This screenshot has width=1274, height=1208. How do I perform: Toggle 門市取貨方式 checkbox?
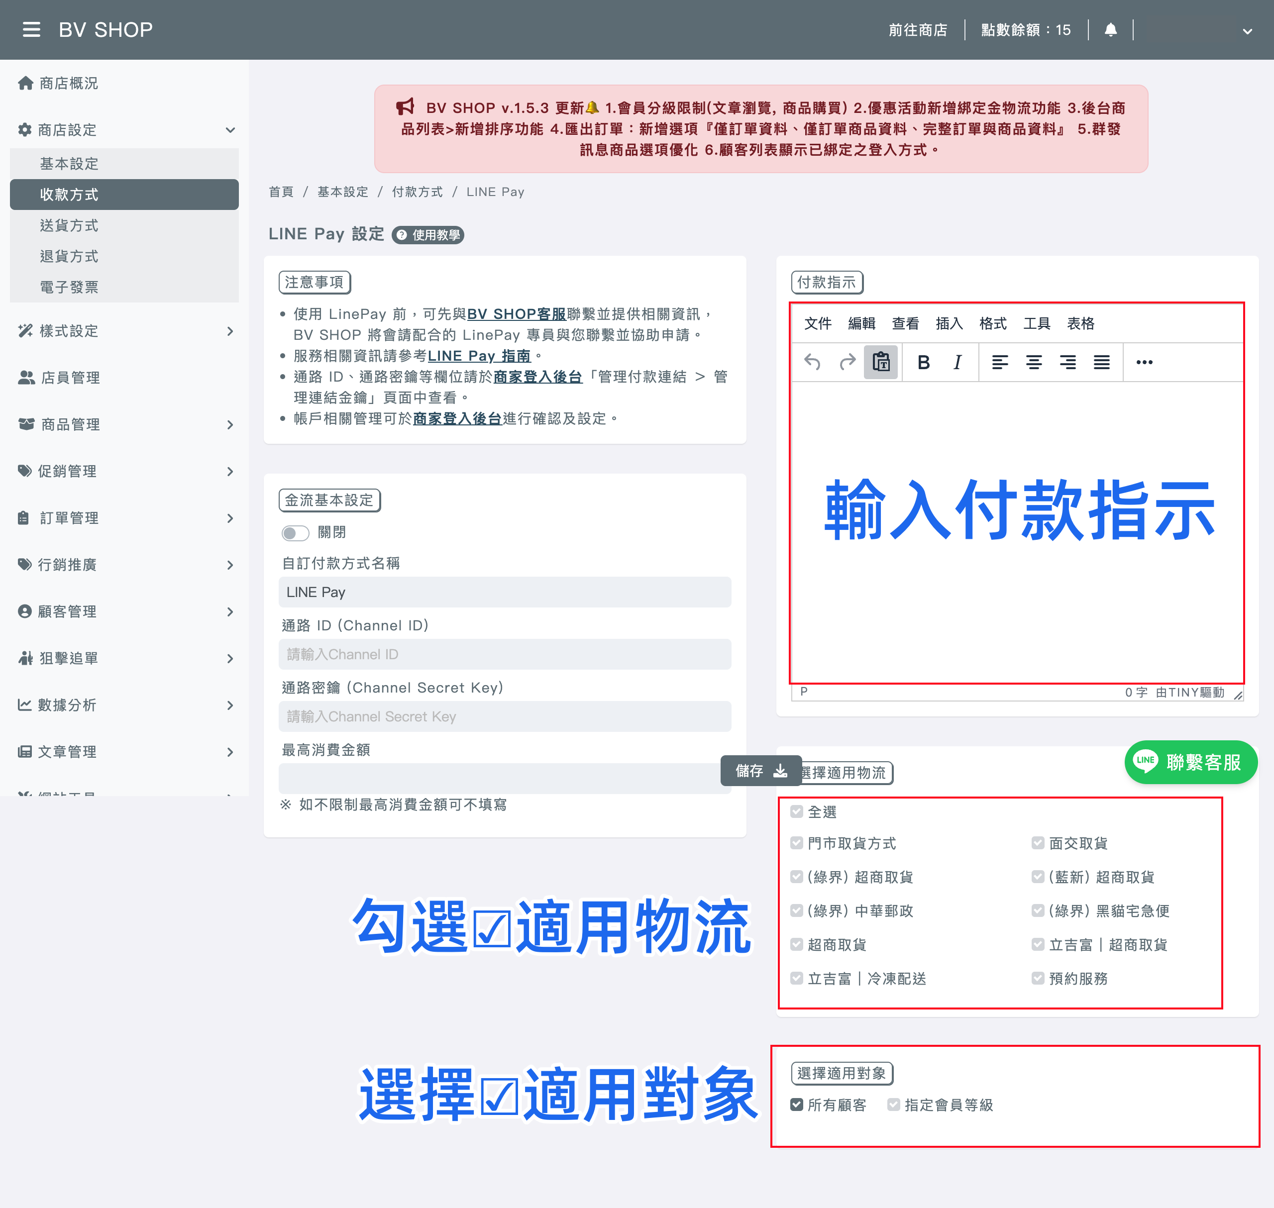796,843
